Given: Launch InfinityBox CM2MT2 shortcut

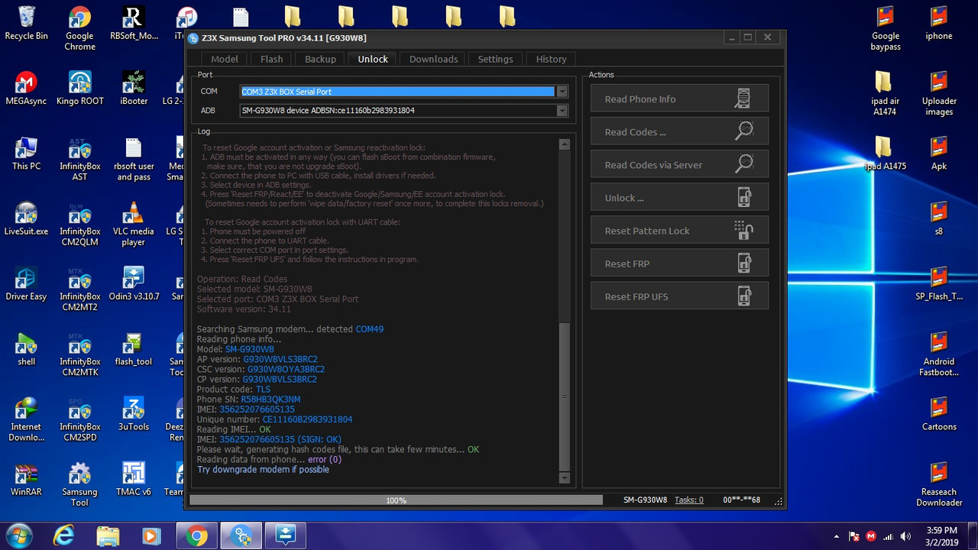Looking at the screenshot, I should (79, 289).
